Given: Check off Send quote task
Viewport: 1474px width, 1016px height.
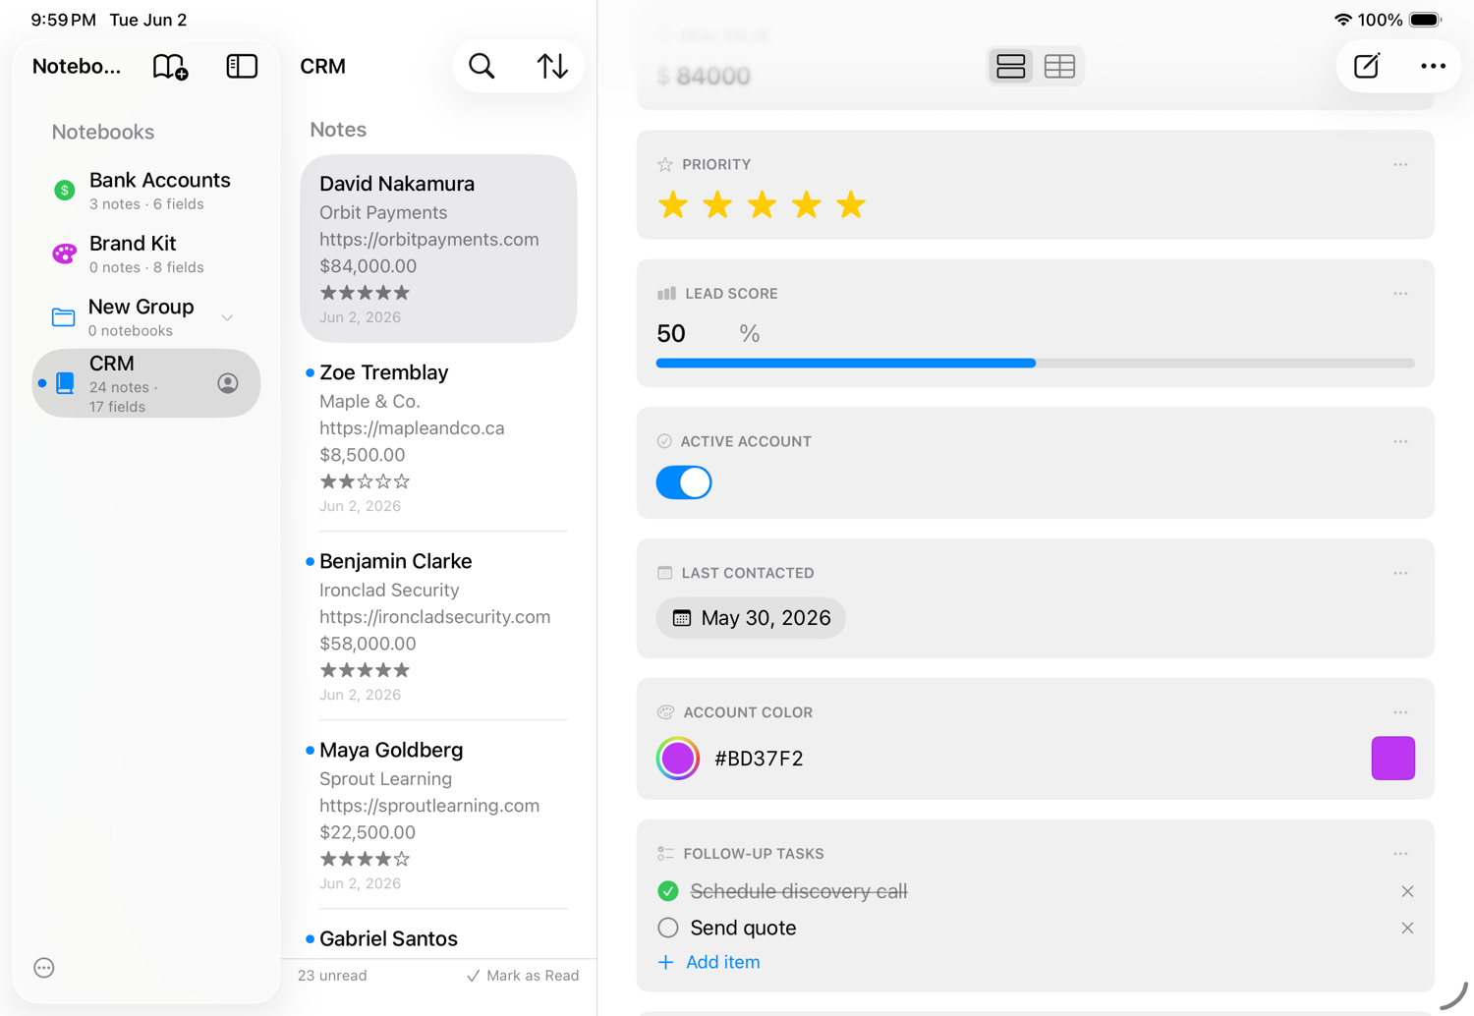Looking at the screenshot, I should (668, 928).
